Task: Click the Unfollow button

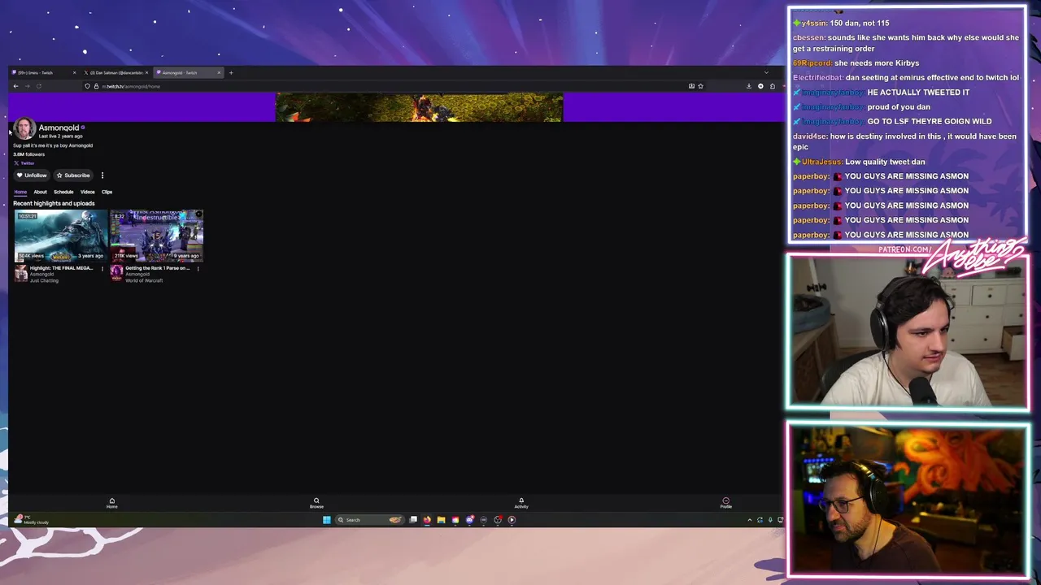Action: (x=32, y=175)
